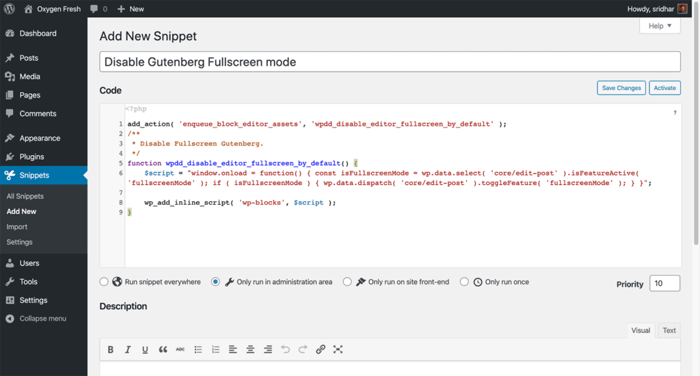Screen dimensions: 700x376
Task: Click the Undo icon in editor toolbar
Action: pos(285,349)
